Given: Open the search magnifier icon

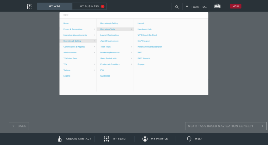Looking at the screenshot, I should coord(177,7).
